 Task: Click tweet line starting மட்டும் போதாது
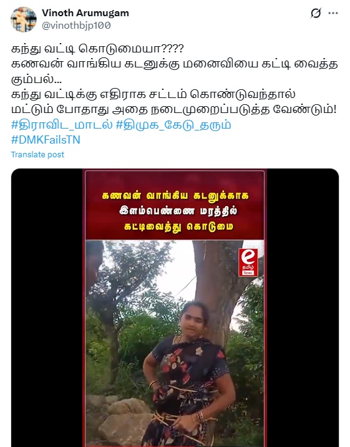coord(173,109)
